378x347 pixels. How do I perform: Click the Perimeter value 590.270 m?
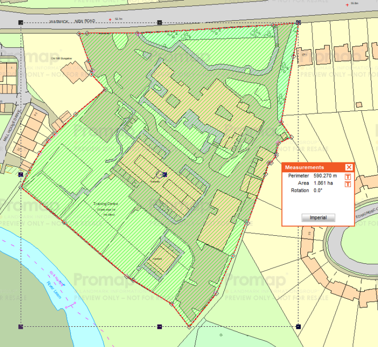click(x=325, y=176)
